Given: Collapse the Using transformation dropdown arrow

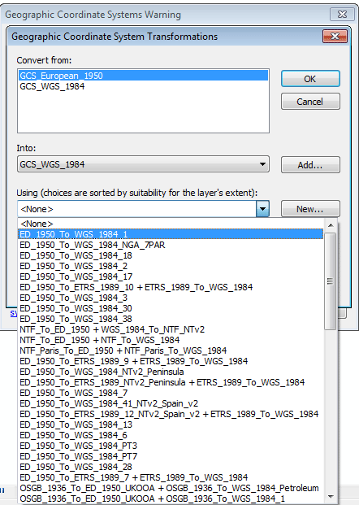Looking at the screenshot, I should pyautogui.click(x=262, y=209).
